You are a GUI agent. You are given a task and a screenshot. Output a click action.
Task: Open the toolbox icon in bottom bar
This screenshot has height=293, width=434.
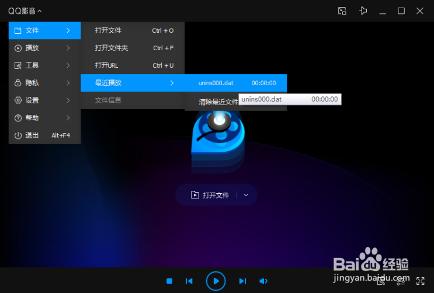click(x=381, y=281)
